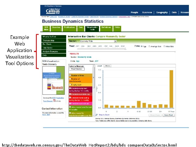Click the measure list scroll-down arrow
The width and height of the screenshot is (196, 147).
[94, 116]
